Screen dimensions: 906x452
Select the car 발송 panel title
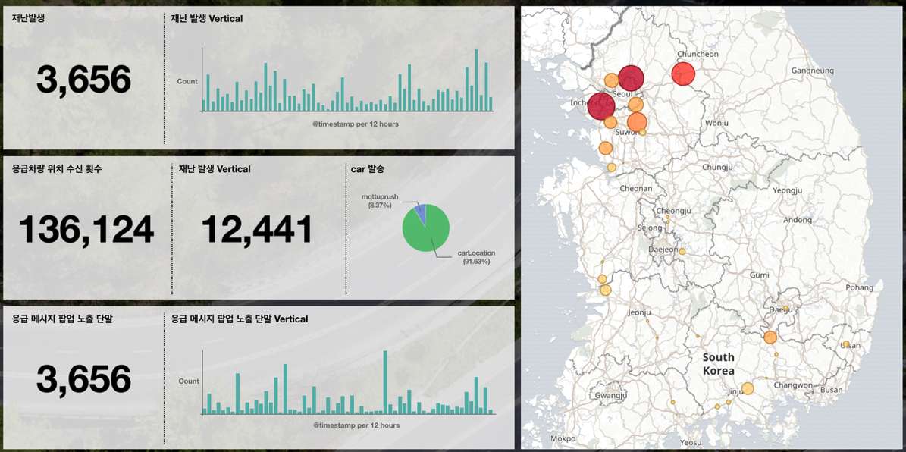(368, 169)
